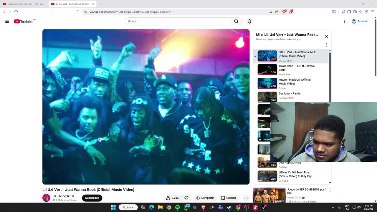Open Brave VPN shield icon
The width and height of the screenshot is (377, 212).
[x=367, y=12]
